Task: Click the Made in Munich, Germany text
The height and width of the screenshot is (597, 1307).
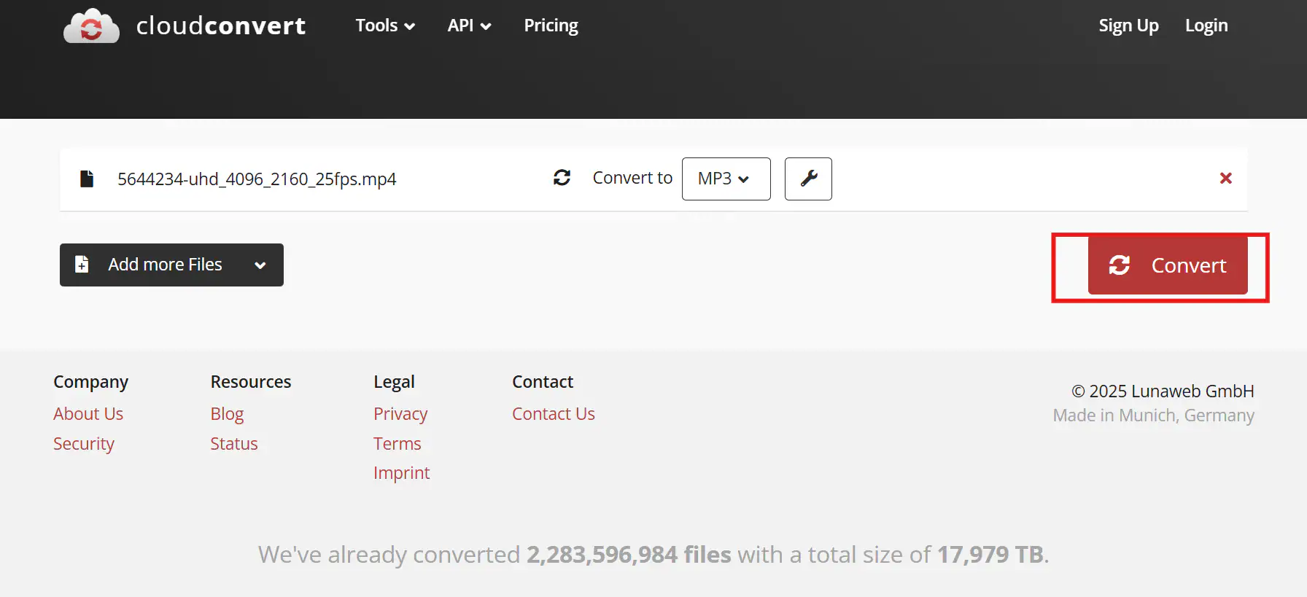Action: tap(1154, 415)
